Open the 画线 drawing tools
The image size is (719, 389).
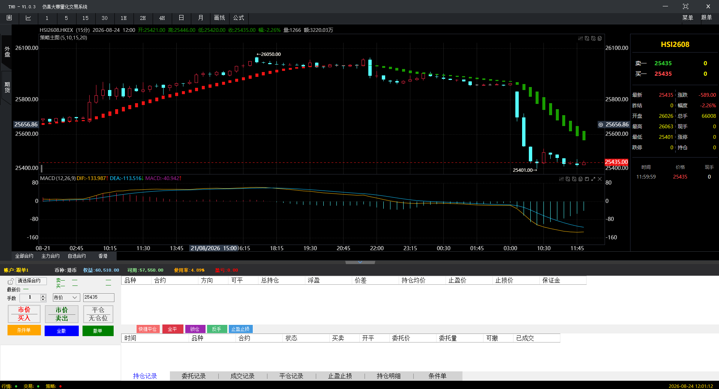(x=219, y=18)
